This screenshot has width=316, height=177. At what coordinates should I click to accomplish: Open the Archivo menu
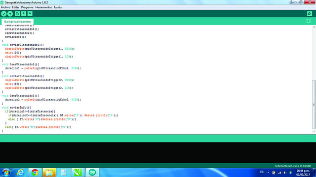(5, 7)
